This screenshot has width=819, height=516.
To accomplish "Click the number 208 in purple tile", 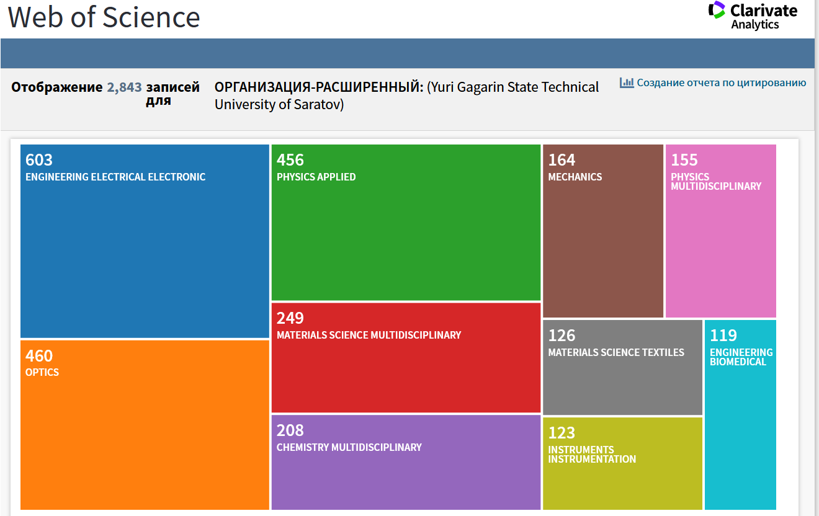I will click(290, 430).
